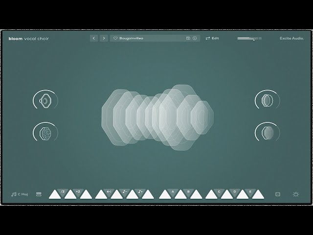Image resolution: width=313 pixels, height=235 pixels.
Task: Select sequence E key
Action: pyautogui.click(x=250, y=192)
